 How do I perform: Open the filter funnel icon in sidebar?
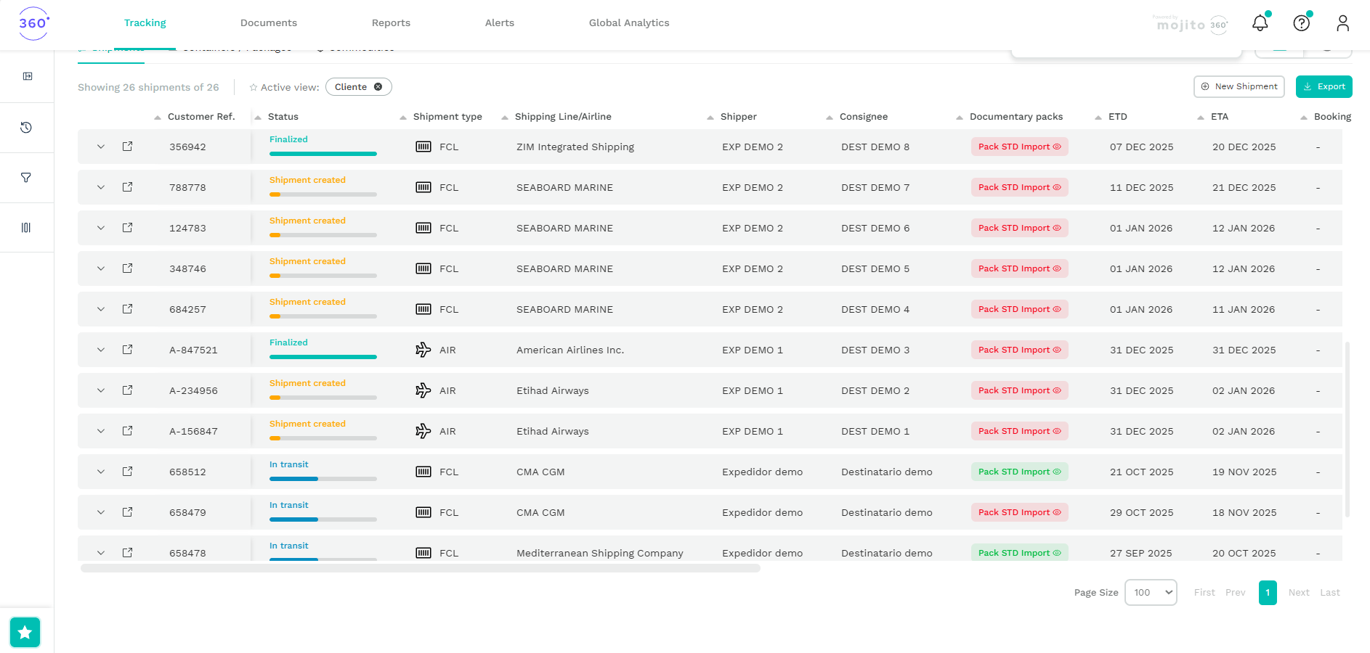coord(26,178)
